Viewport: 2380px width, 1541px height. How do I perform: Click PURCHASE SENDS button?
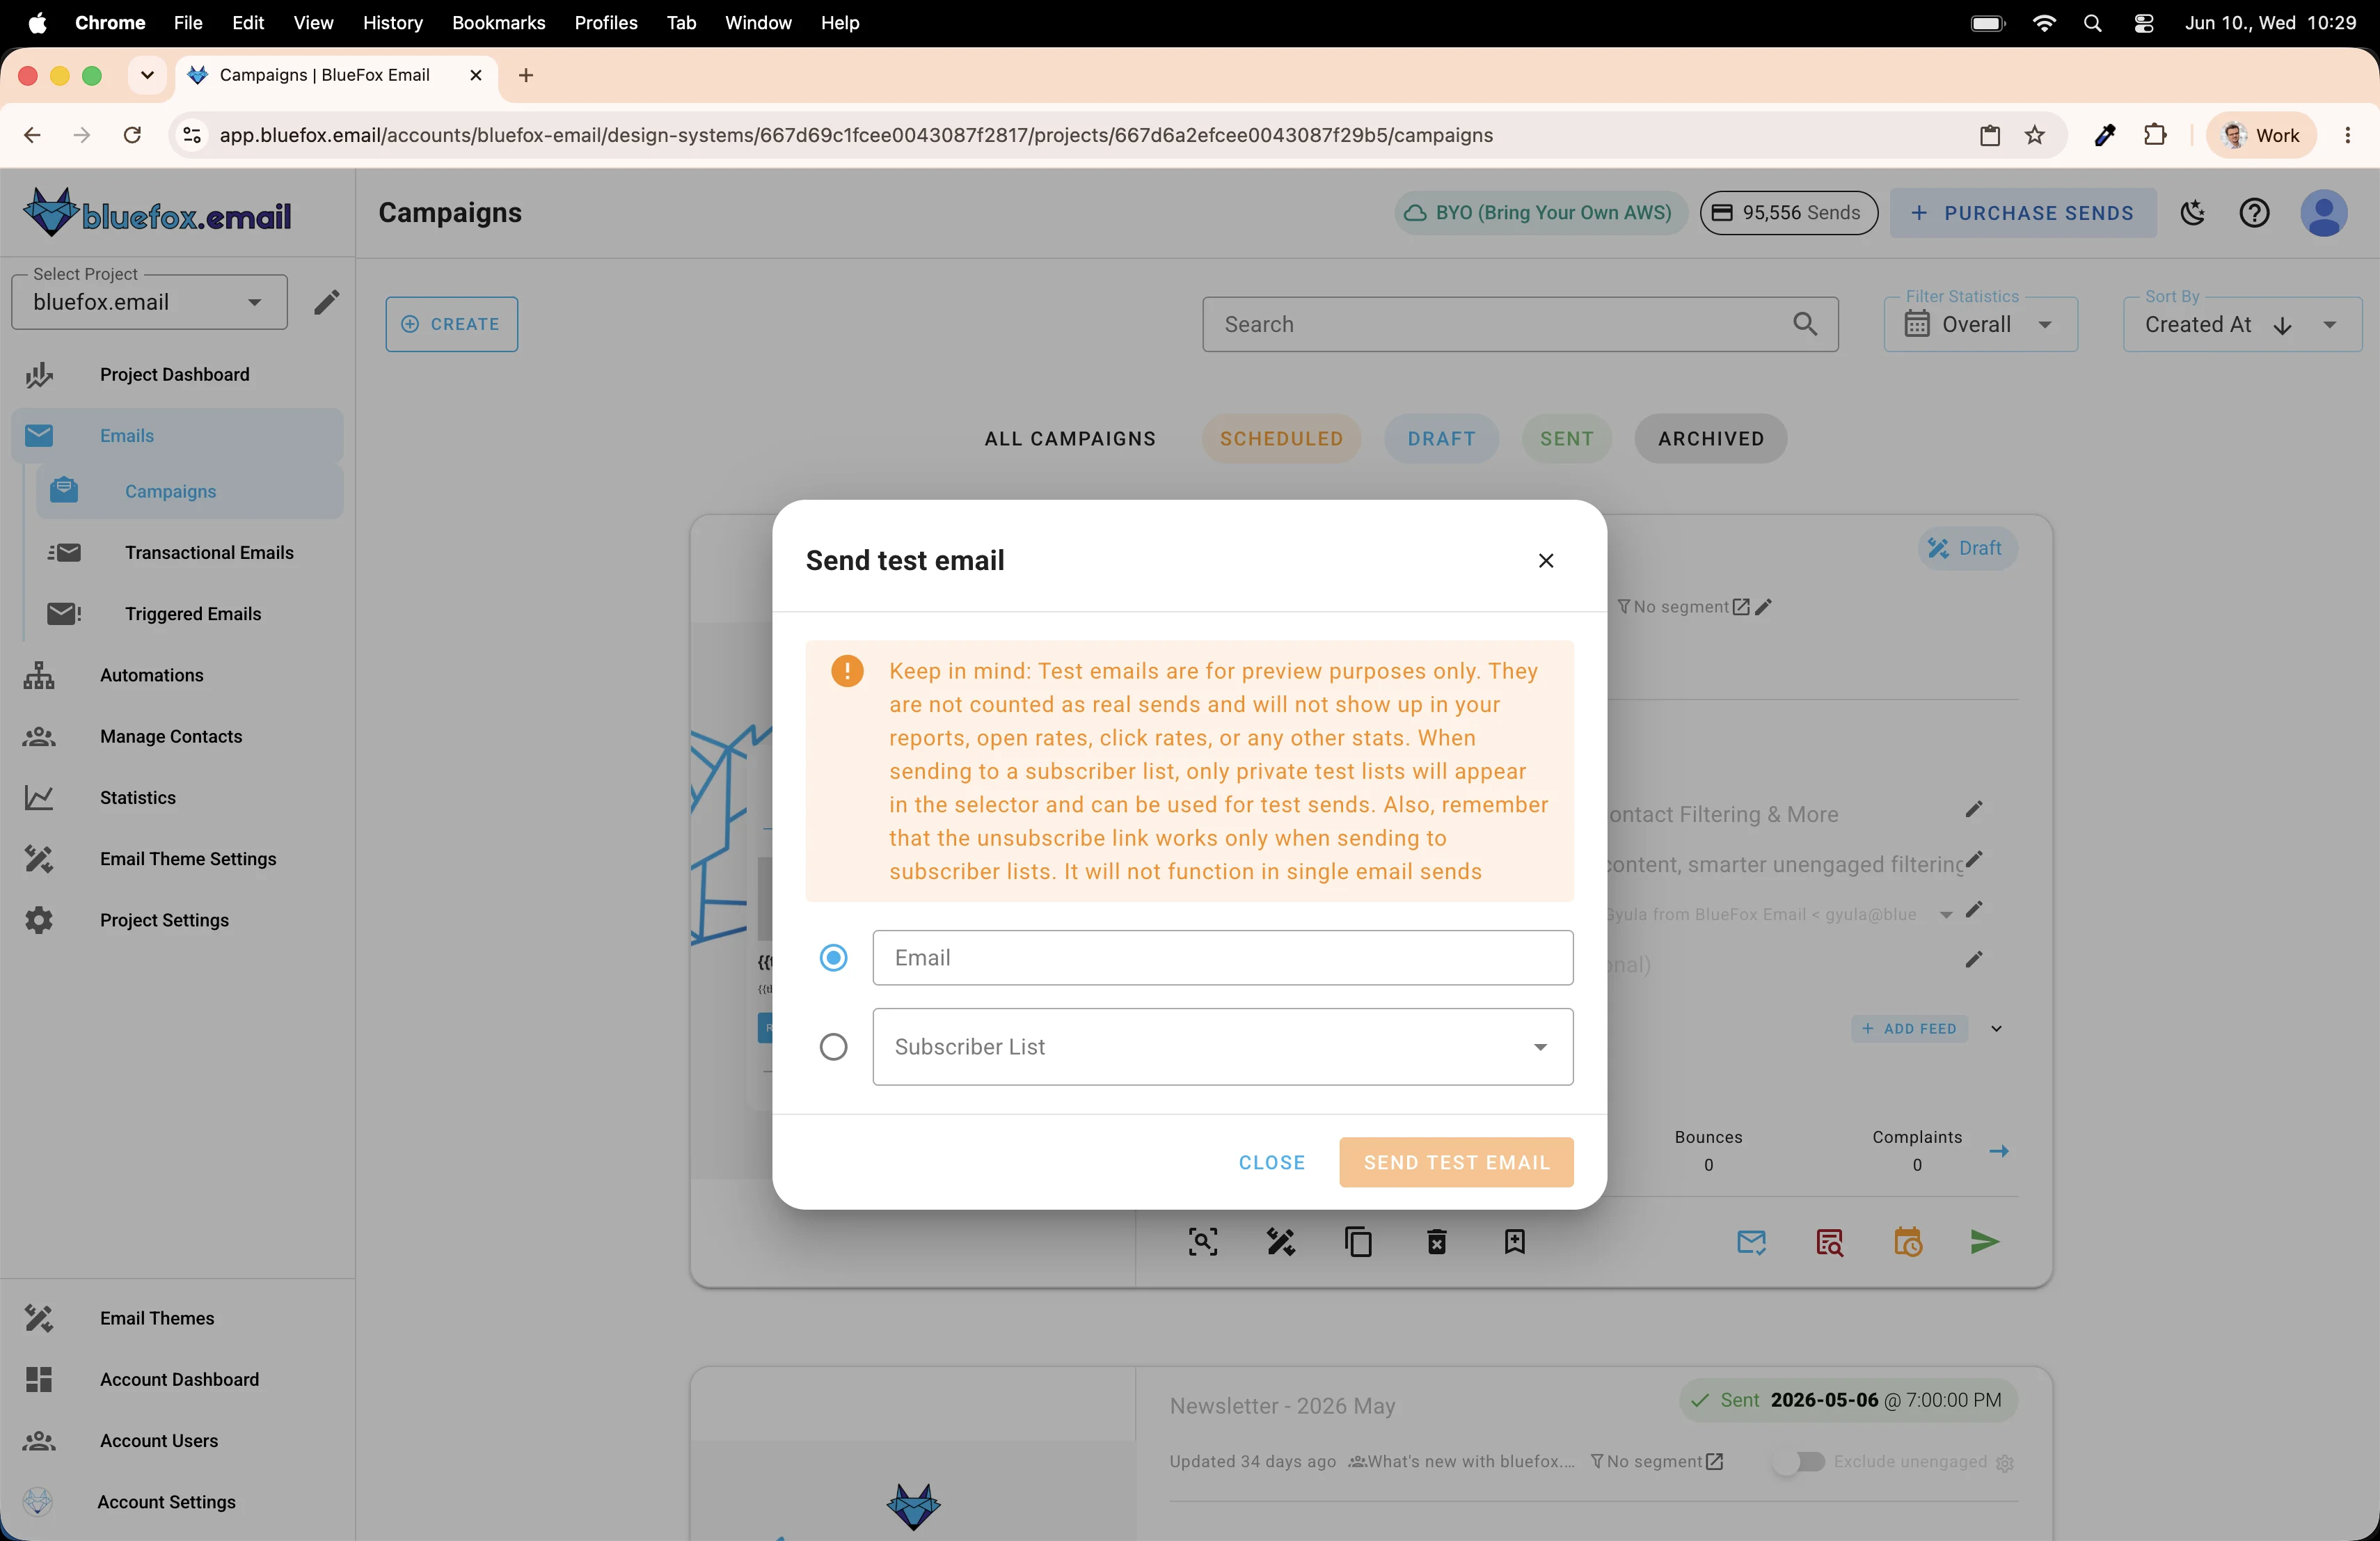click(2022, 213)
